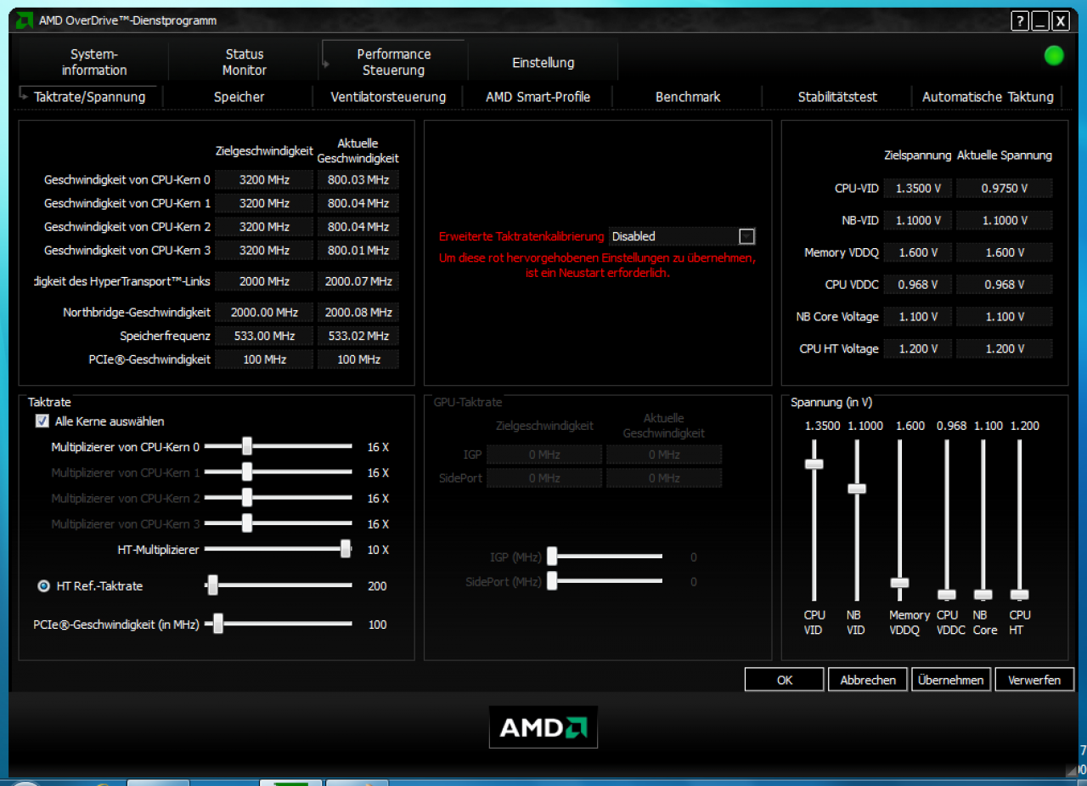The height and width of the screenshot is (786, 1087).
Task: Click NB Core Voltage target 1.100 V
Action: coord(918,316)
